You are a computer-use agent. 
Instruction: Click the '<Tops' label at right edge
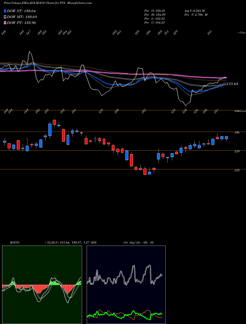click(x=242, y=32)
